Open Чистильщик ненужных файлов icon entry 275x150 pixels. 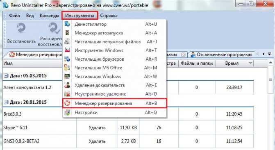pos(67,41)
